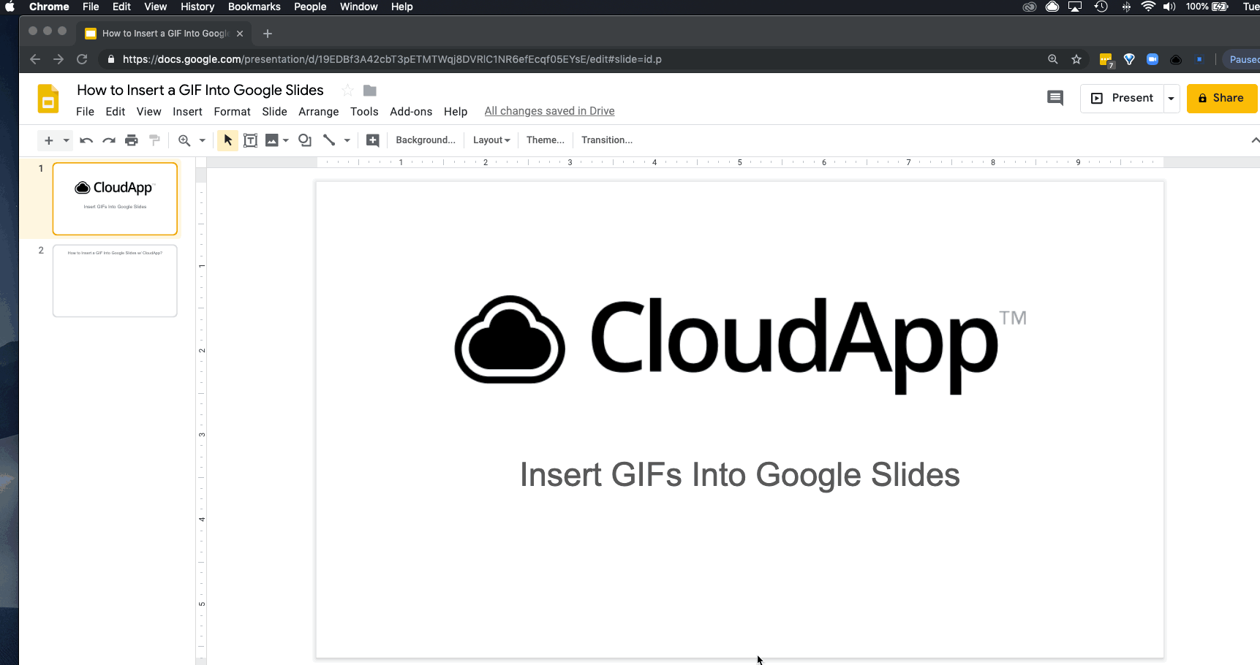Expand the Present options dropdown arrow

pos(1171,99)
